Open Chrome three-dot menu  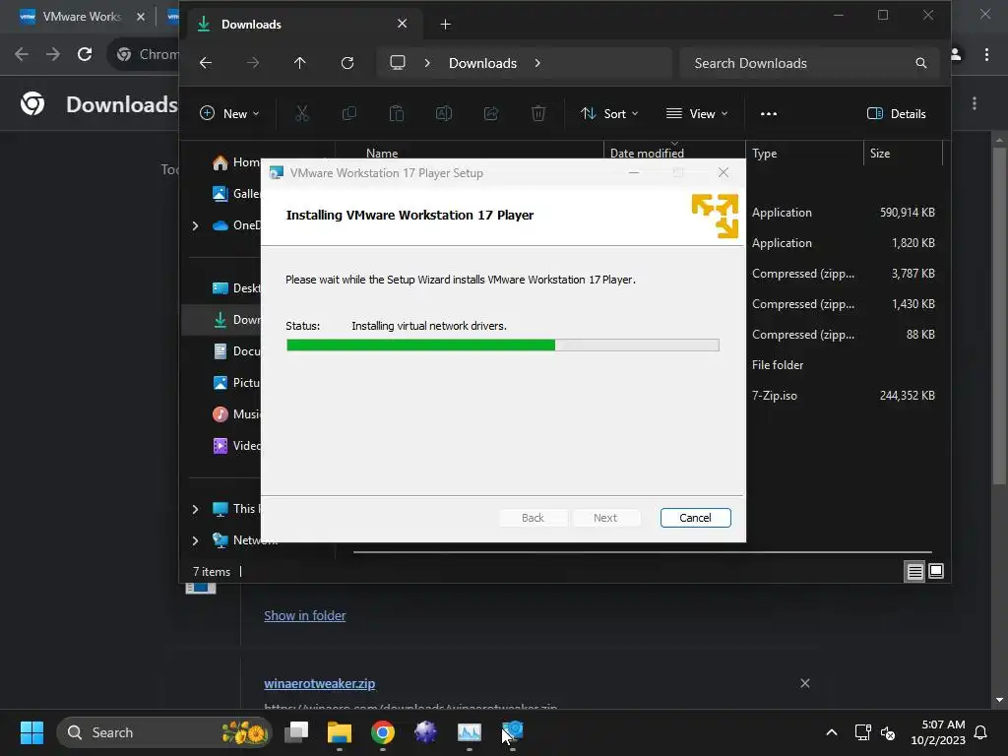[x=986, y=55]
